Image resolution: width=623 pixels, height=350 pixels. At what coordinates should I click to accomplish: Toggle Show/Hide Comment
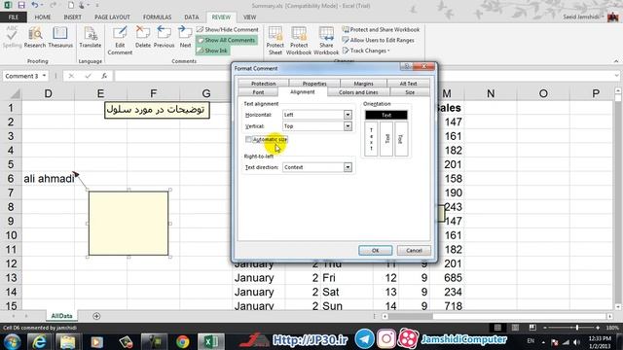pyautogui.click(x=227, y=29)
